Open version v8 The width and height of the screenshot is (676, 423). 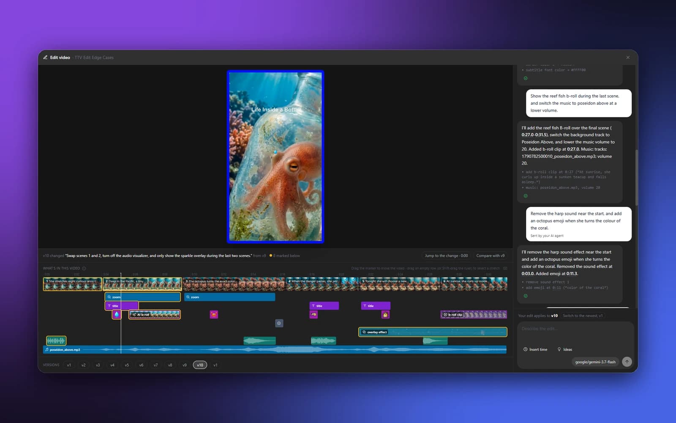[x=170, y=365]
